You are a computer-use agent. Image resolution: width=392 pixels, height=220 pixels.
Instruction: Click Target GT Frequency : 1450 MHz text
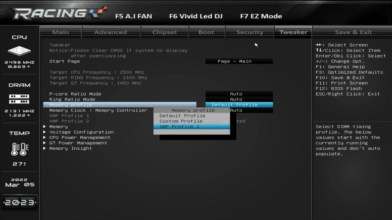pyautogui.click(x=95, y=83)
